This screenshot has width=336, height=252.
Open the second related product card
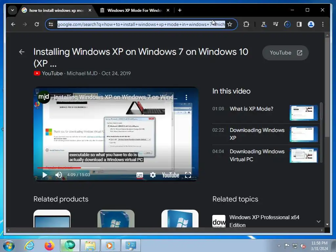(x=116, y=219)
